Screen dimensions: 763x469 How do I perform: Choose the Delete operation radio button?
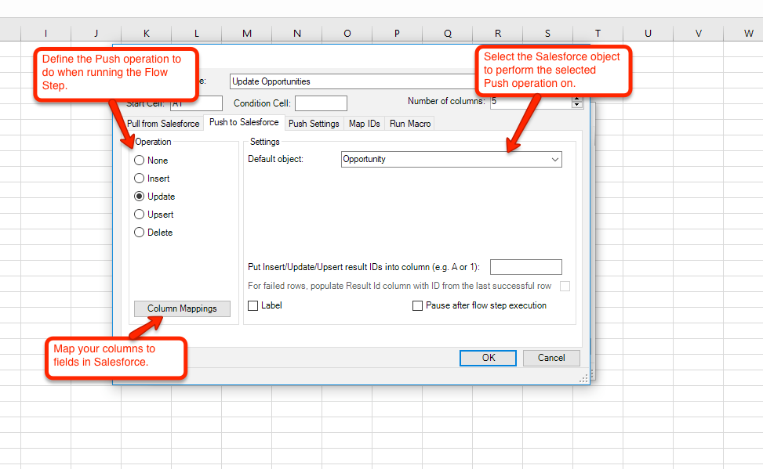[139, 233]
